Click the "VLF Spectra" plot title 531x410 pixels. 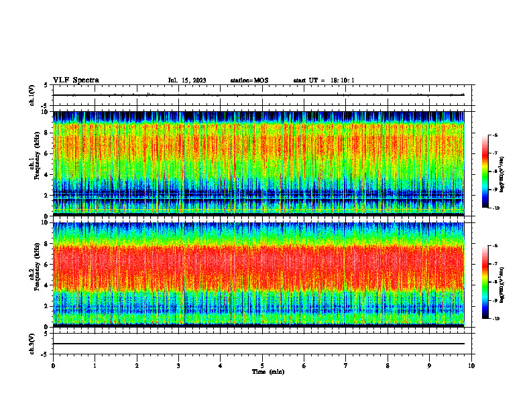[x=76, y=80]
